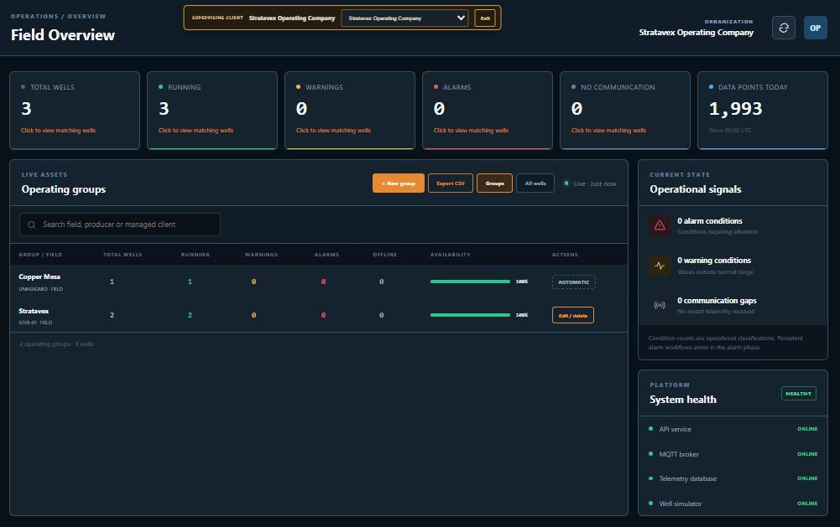The height and width of the screenshot is (527, 840).
Task: Click the Well simulator status row
Action: tap(733, 504)
